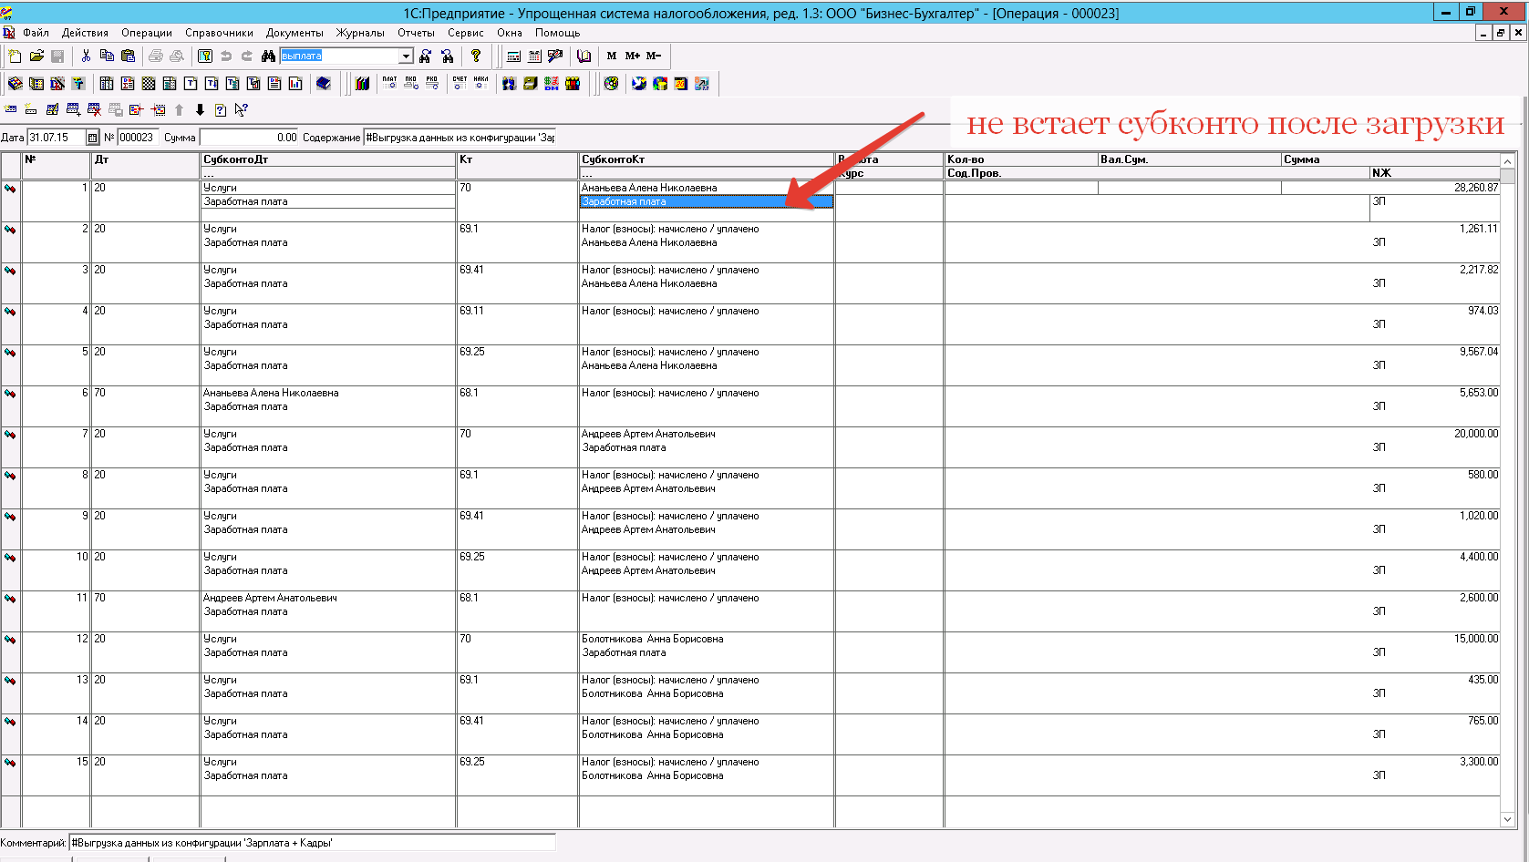Click the Комментарий text field

point(312,843)
